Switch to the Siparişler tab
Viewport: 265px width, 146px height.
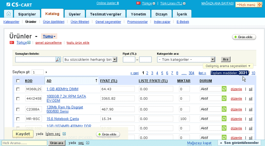27,14
